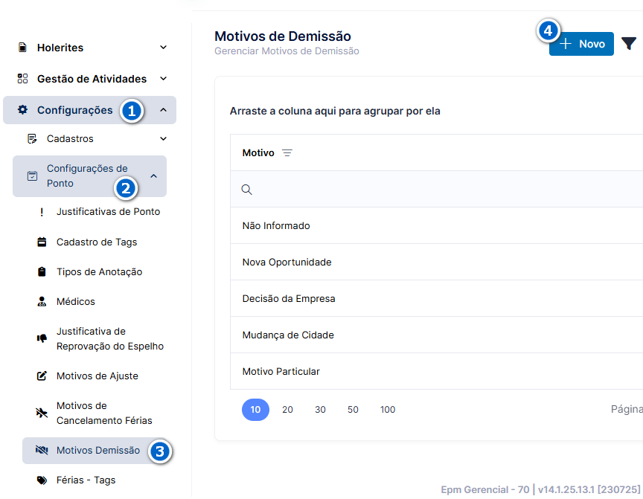Click the Médicos doctor icon

click(42, 301)
